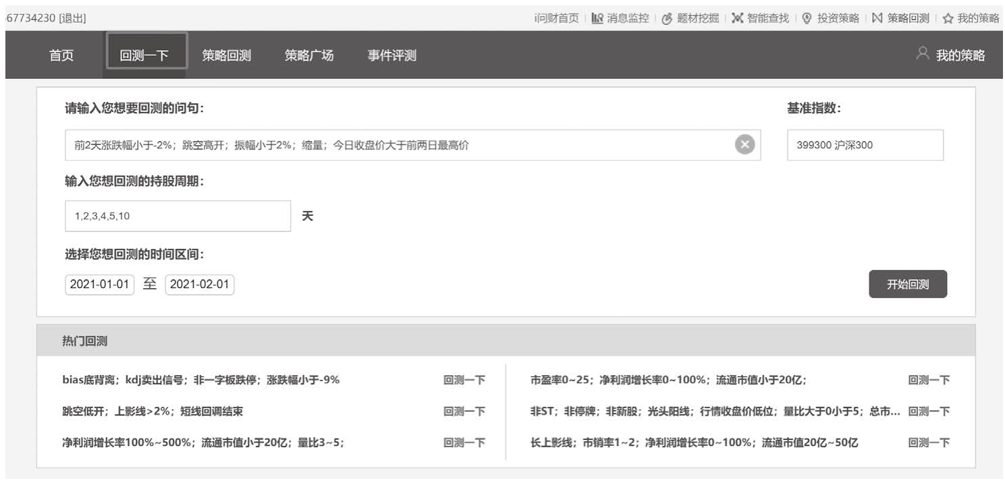Click 回测一下 for the bias底背离 row
Viewport: 1005px width, 481px height.
pos(464,380)
